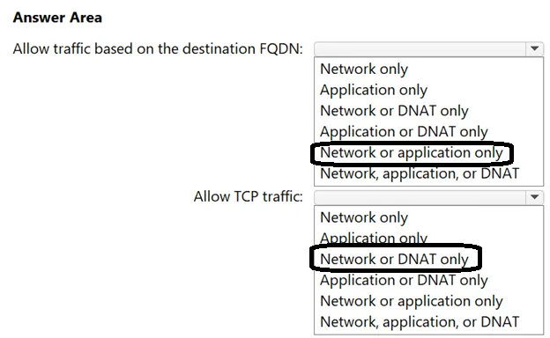Click 'Allow traffic based on the destination FQDN' label
550x338 pixels.
pos(158,48)
